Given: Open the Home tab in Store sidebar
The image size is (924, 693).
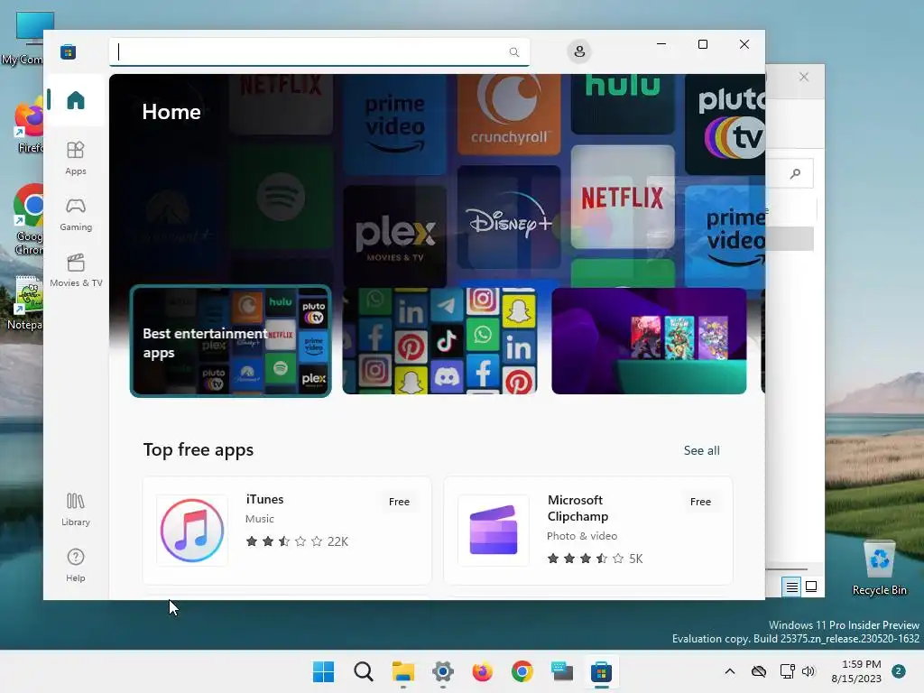Looking at the screenshot, I should [x=76, y=100].
